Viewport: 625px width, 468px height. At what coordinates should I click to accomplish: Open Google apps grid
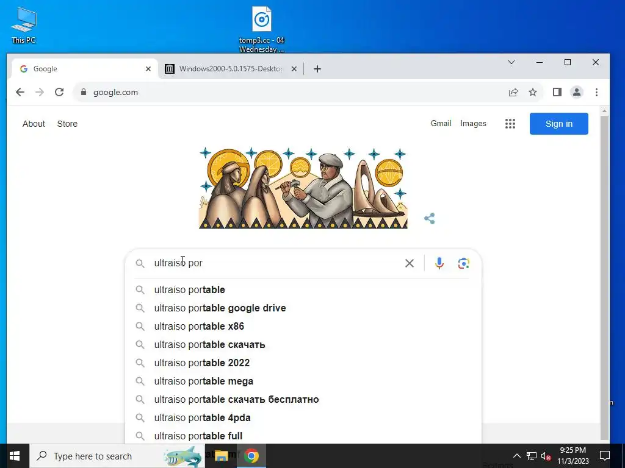(510, 124)
